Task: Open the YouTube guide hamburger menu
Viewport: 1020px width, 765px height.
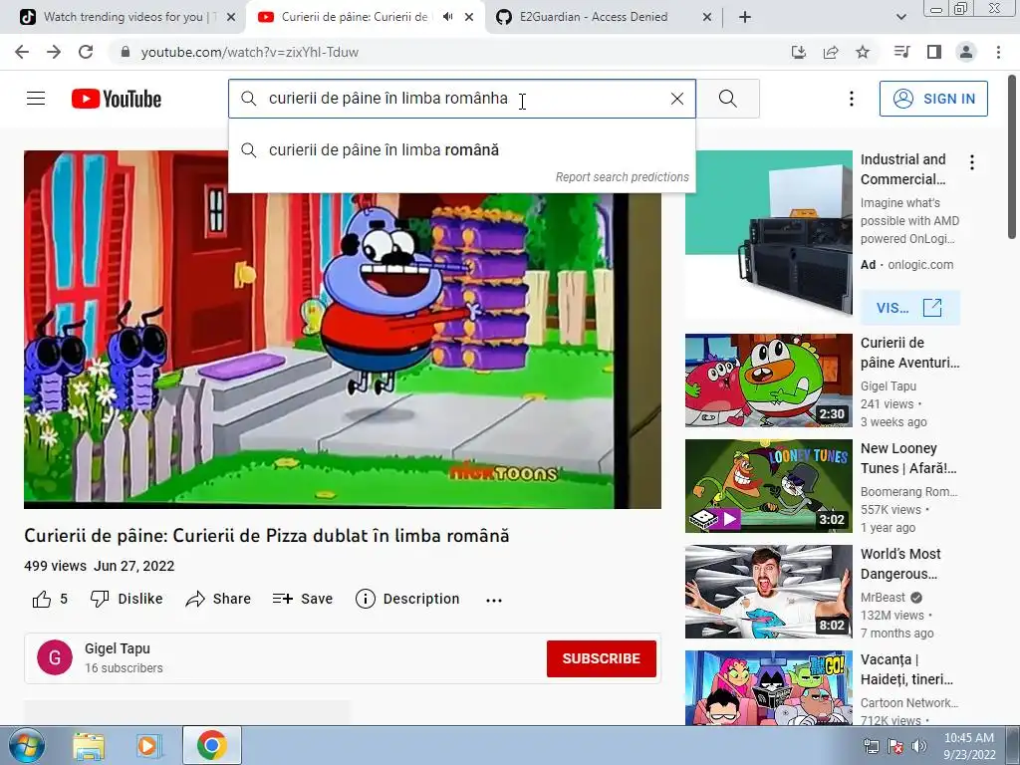Action: coord(36,99)
